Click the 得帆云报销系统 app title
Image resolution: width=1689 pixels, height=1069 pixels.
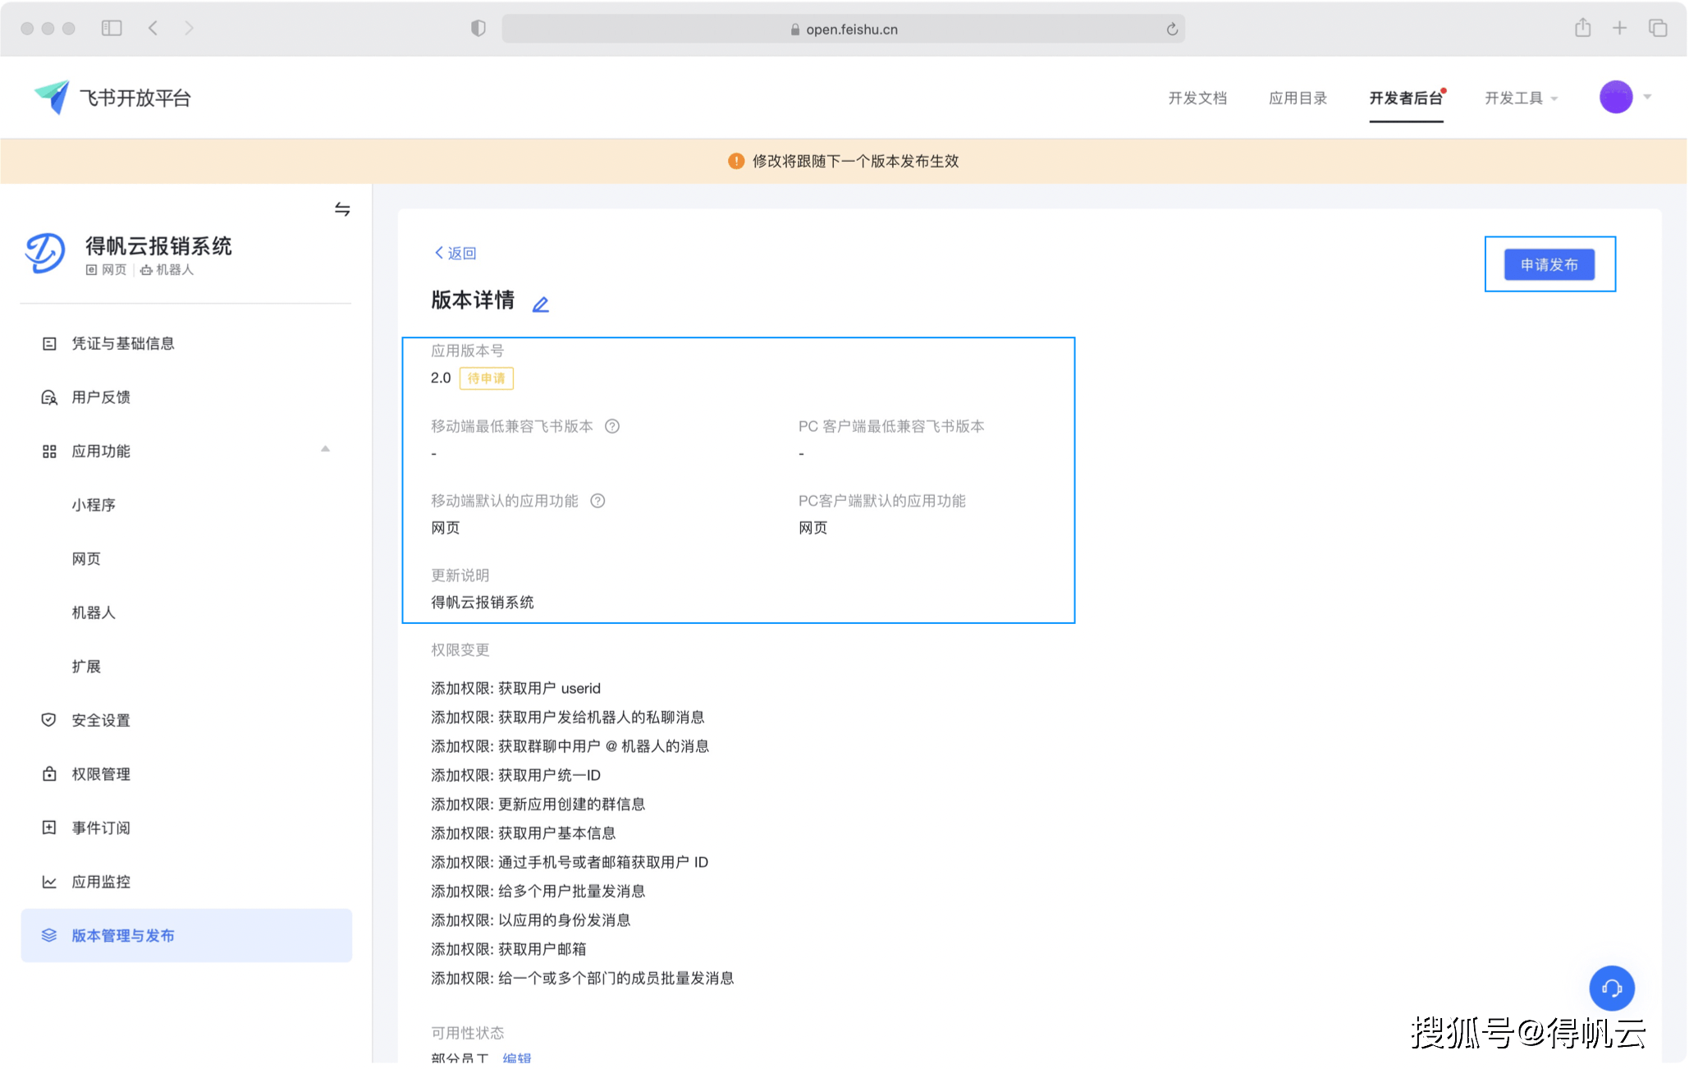(158, 245)
